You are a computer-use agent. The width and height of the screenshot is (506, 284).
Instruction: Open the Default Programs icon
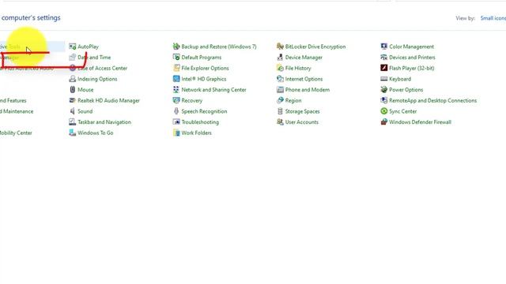(x=176, y=58)
